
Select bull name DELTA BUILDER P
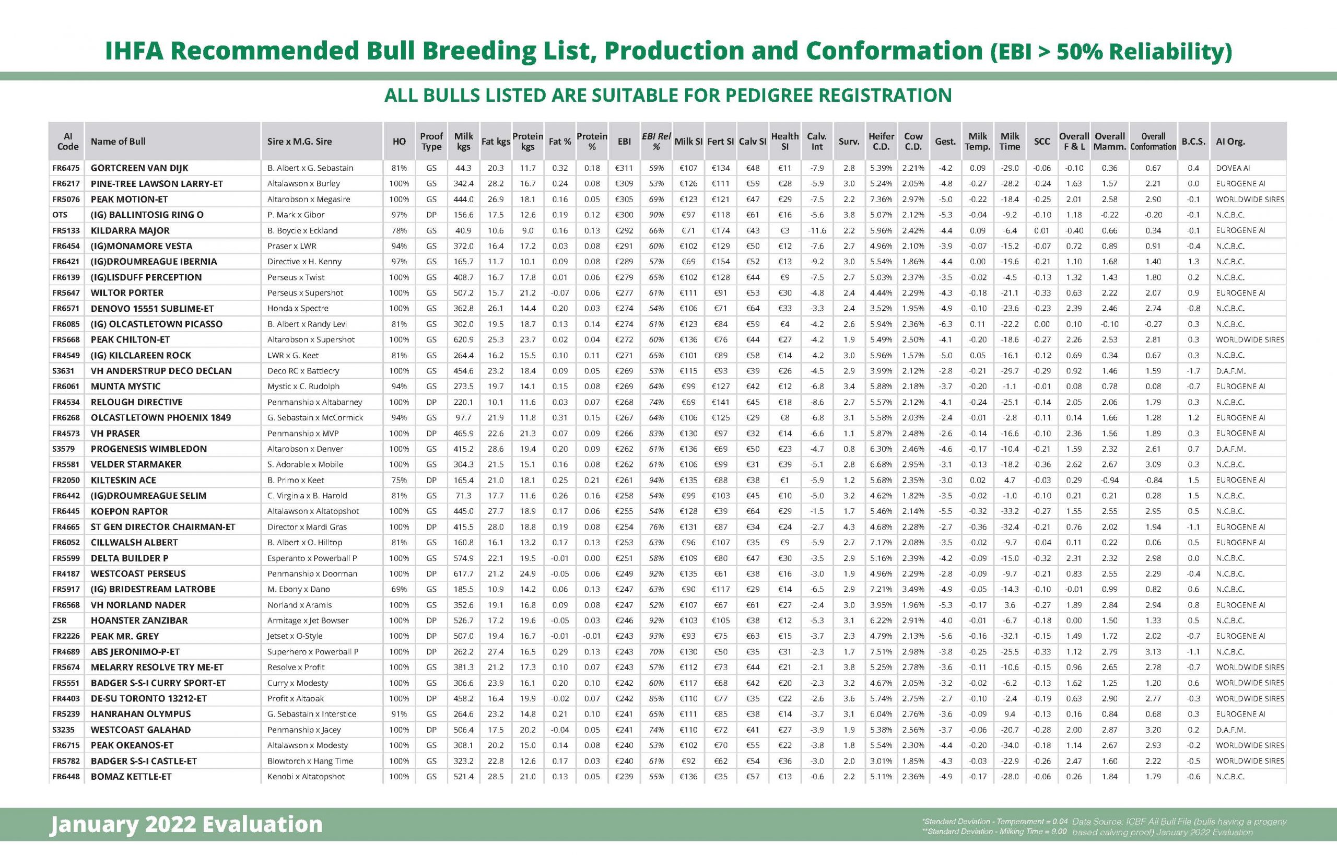(x=130, y=558)
